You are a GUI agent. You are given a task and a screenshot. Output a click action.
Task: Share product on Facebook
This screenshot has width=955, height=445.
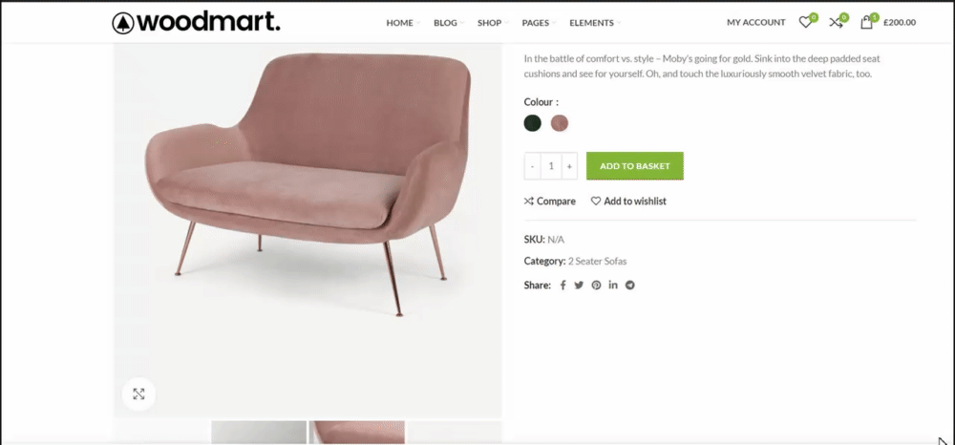coord(562,285)
